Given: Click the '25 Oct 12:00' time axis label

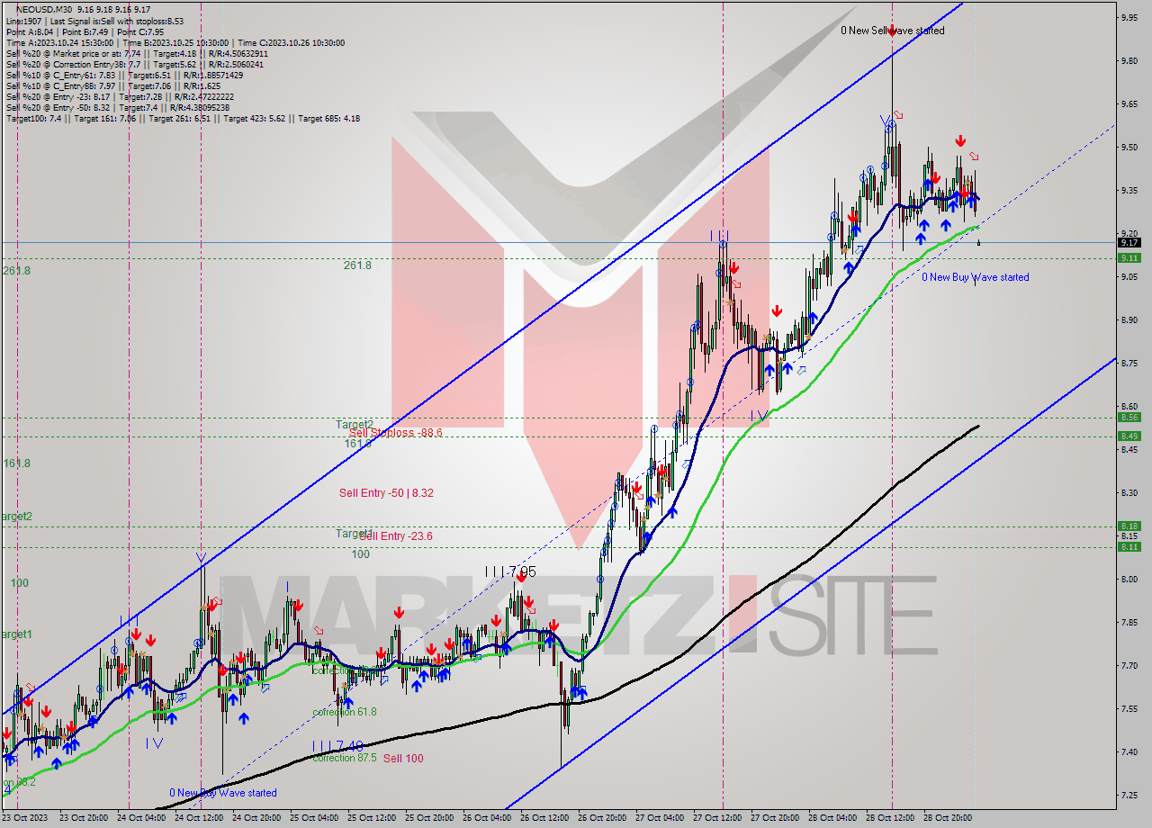Looking at the screenshot, I should point(372,818).
